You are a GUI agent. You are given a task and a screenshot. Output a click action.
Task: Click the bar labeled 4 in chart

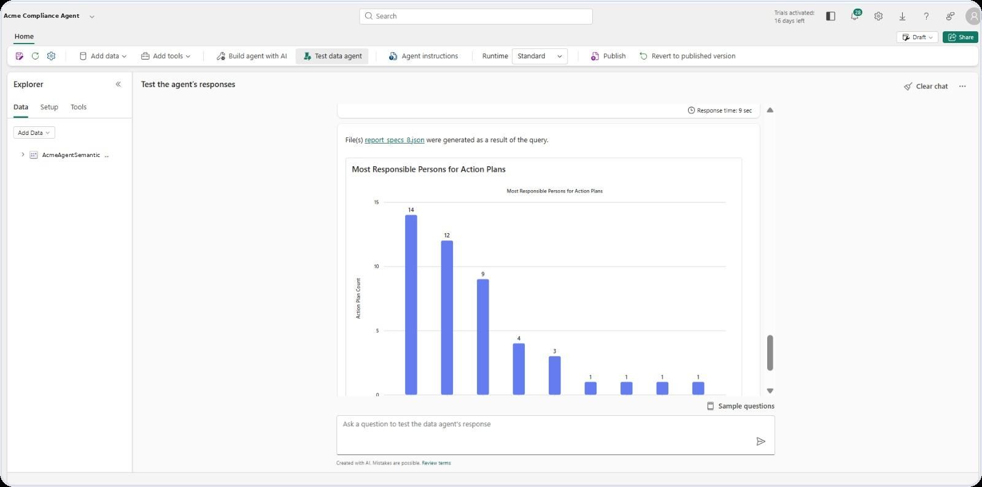pyautogui.click(x=519, y=369)
